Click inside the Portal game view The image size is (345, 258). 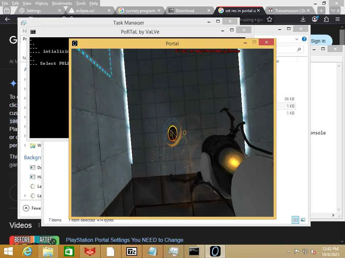click(172, 132)
